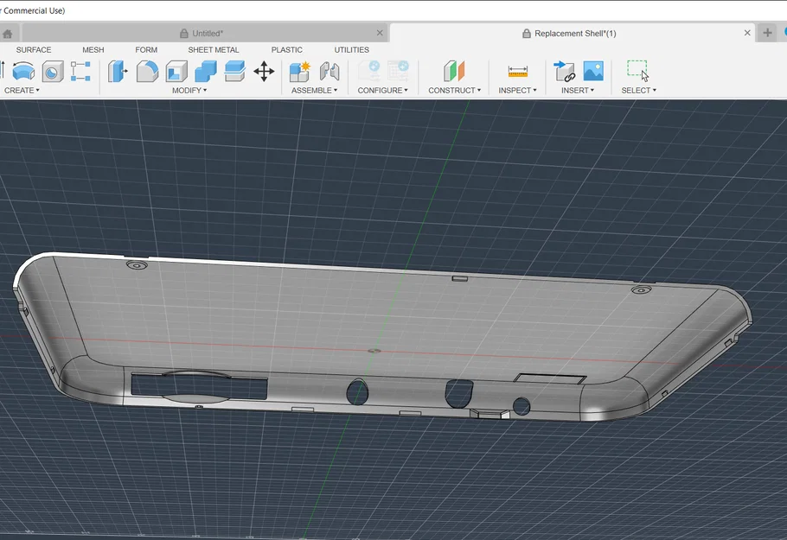Viewport: 787px width, 540px height.
Task: Open the FORM tab
Action: tap(146, 49)
